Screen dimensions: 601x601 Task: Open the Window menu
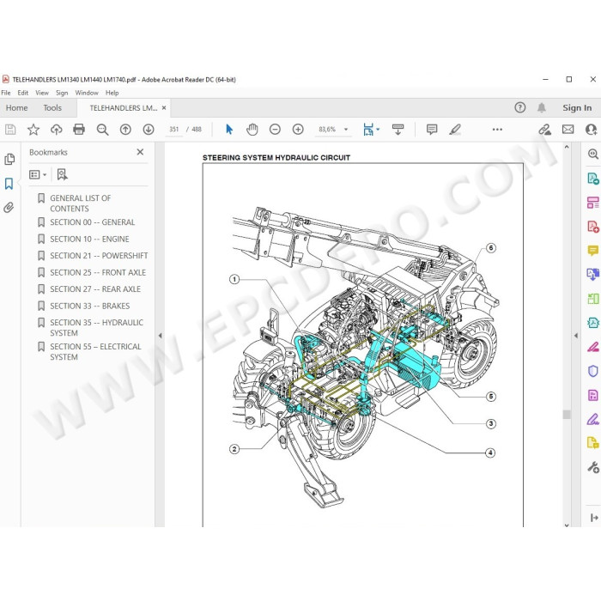click(87, 93)
